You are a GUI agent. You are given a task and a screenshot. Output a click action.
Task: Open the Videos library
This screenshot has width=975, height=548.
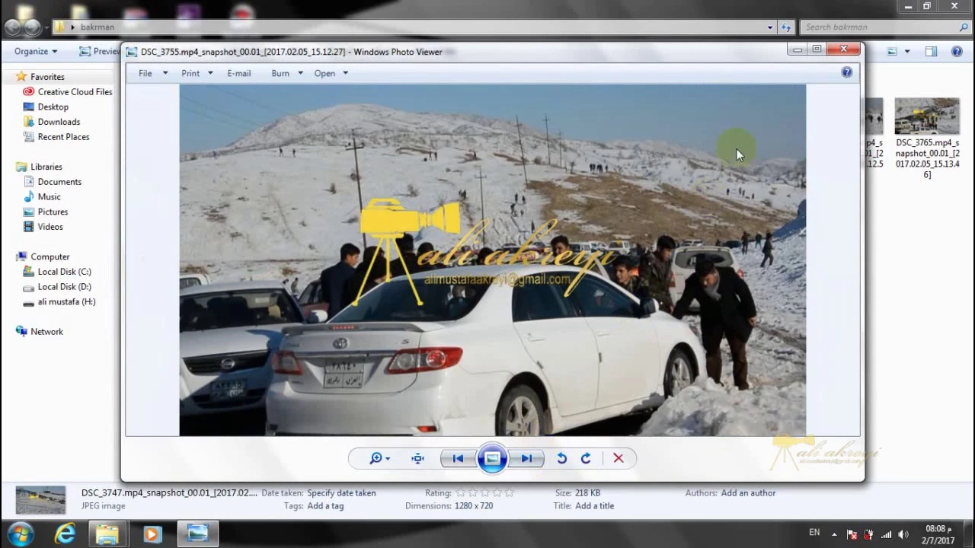coord(50,227)
